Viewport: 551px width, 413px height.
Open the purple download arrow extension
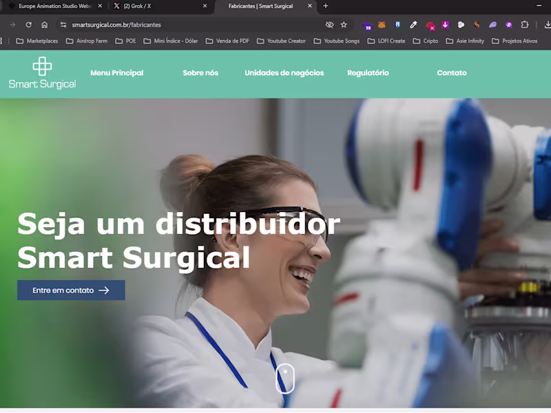tap(445, 25)
